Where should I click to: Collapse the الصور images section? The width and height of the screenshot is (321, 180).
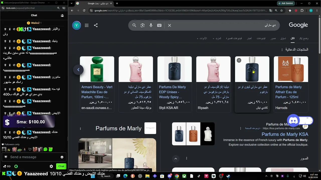[x=176, y=158]
